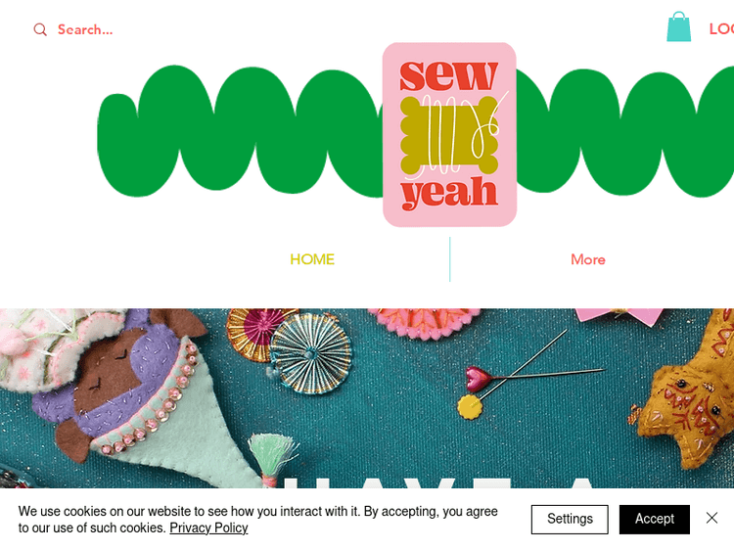This screenshot has width=734, height=551.
Task: Click the heart-shaped pin in banner image
Action: coord(480,378)
